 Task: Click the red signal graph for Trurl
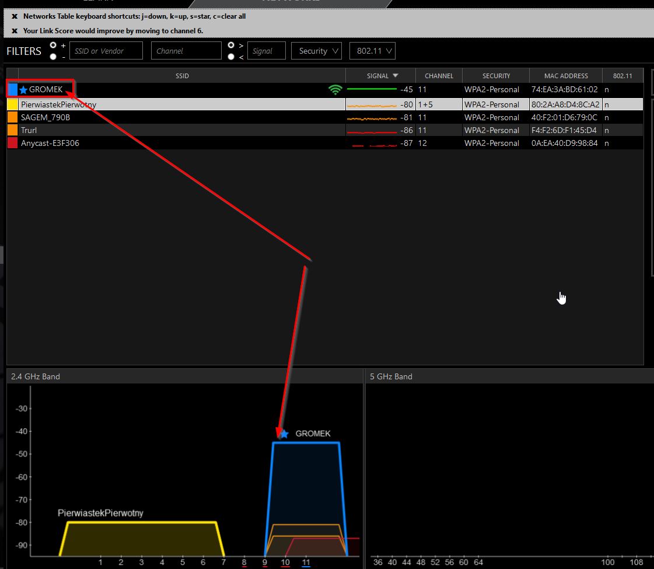372,131
